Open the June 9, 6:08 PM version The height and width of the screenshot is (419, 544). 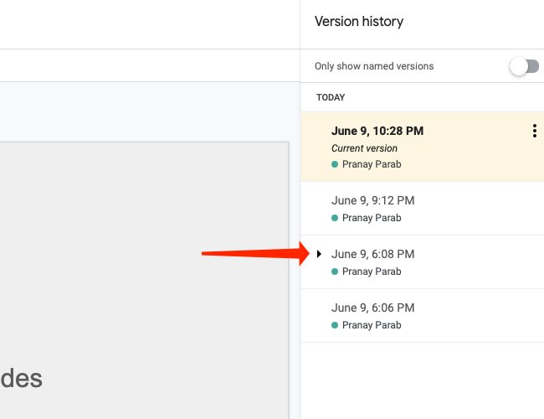pos(372,254)
